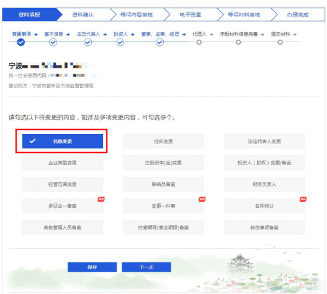Go to the 董事、监事、经理 step label
The width and height of the screenshot is (327, 294).
pos(160,34)
